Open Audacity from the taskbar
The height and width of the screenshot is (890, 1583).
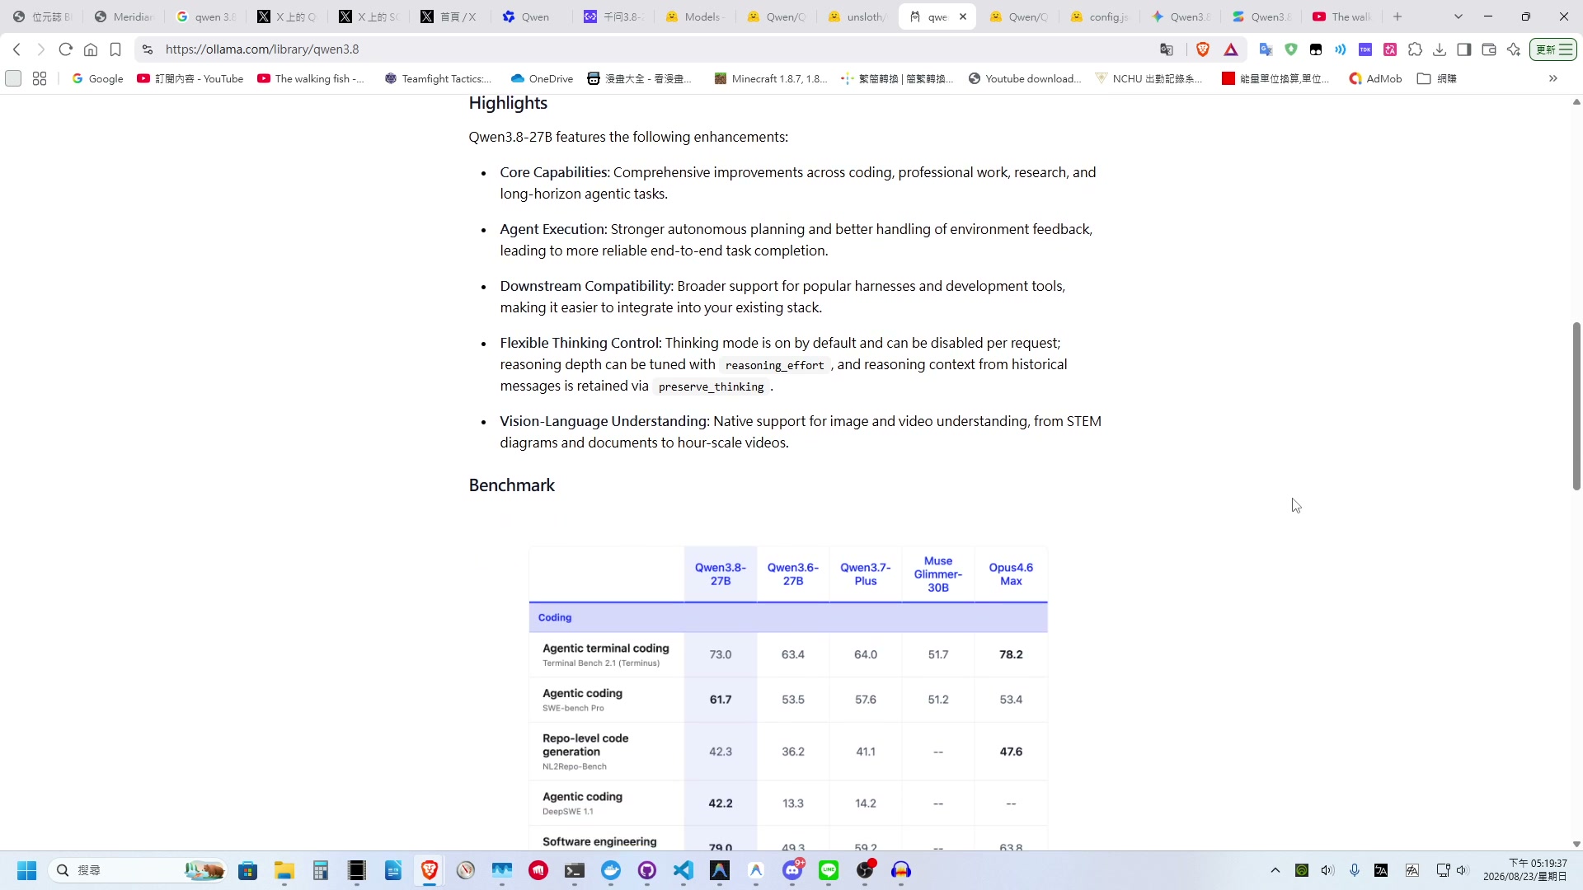[x=901, y=870]
